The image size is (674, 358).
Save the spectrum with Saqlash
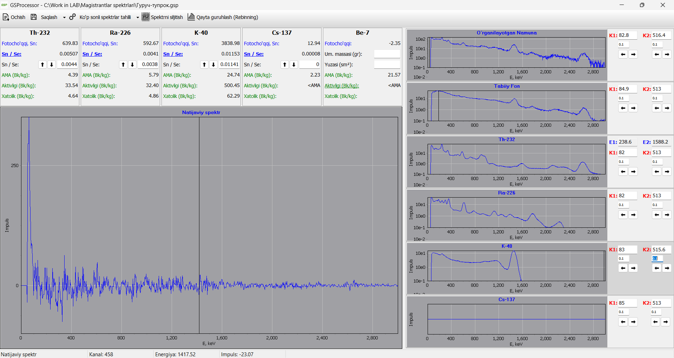point(44,17)
